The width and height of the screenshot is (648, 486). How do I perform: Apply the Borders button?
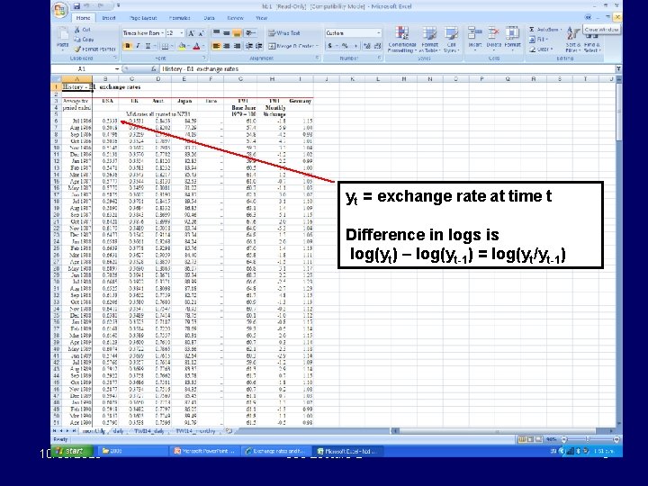[165, 46]
